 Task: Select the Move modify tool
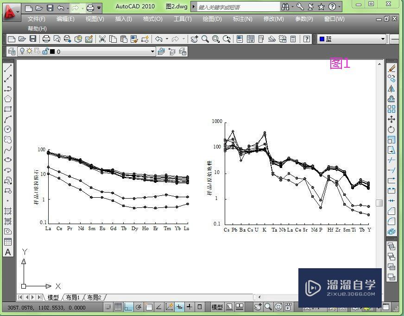[x=391, y=119]
